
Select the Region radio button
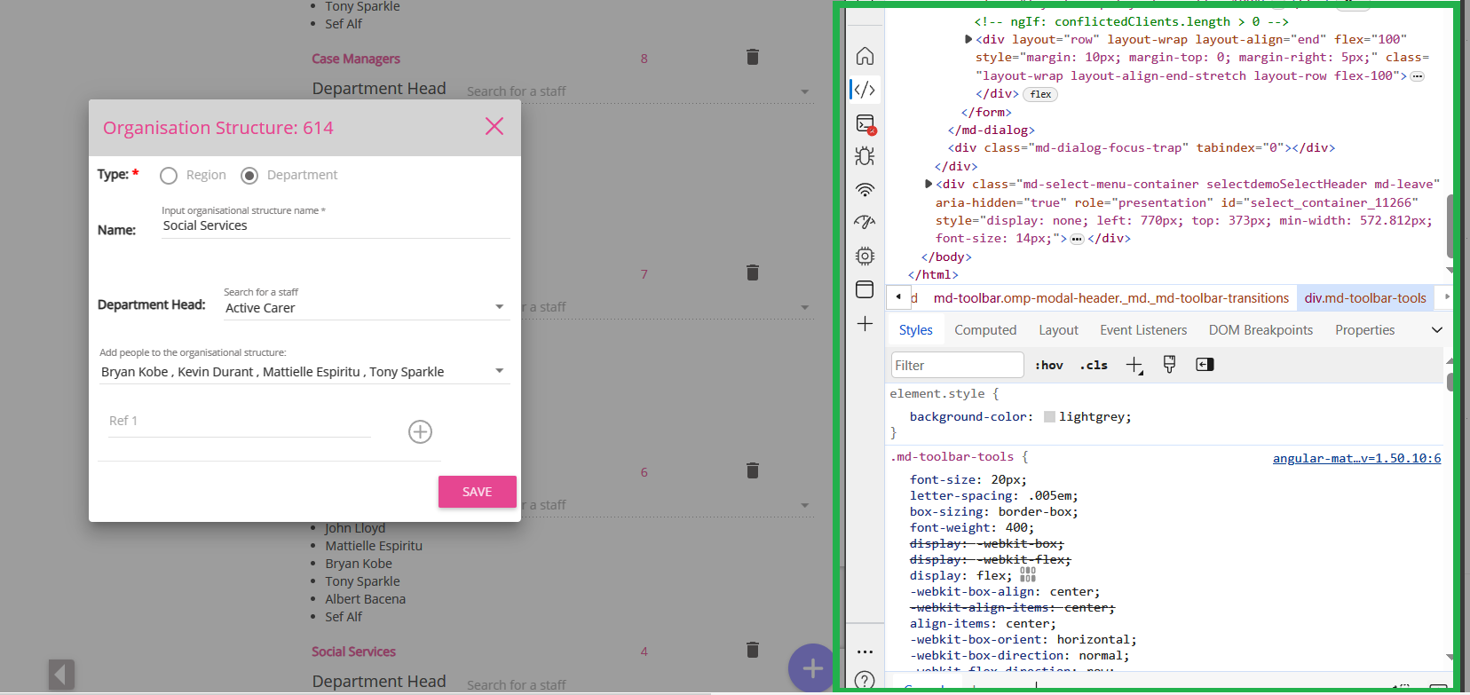[169, 176]
